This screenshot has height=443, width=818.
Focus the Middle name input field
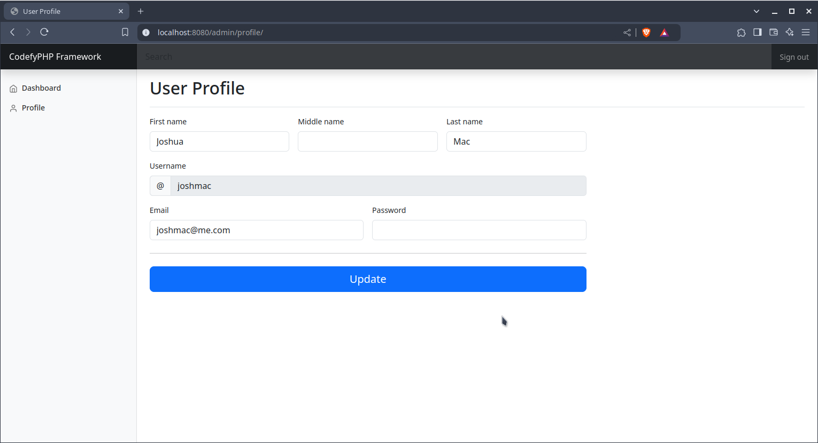[x=367, y=141]
